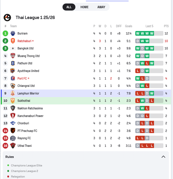Click the Pathum Utd team badge
This screenshot has width=173, height=179.
click(x=13, y=63)
